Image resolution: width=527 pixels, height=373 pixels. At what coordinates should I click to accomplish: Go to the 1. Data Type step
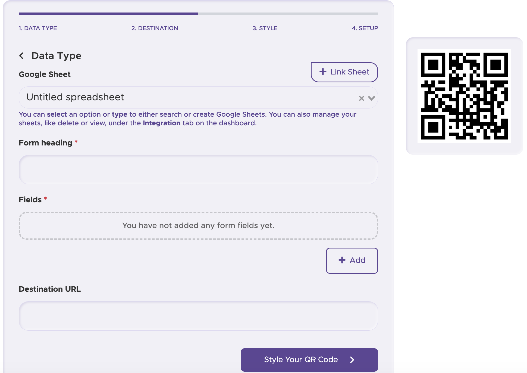(x=38, y=28)
